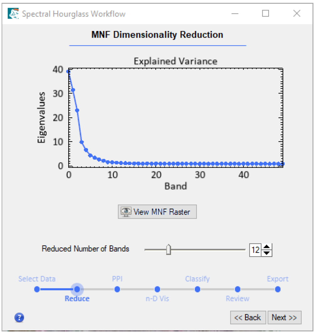Click View MNF Raster button
This screenshot has height=332, width=315.
click(157, 212)
